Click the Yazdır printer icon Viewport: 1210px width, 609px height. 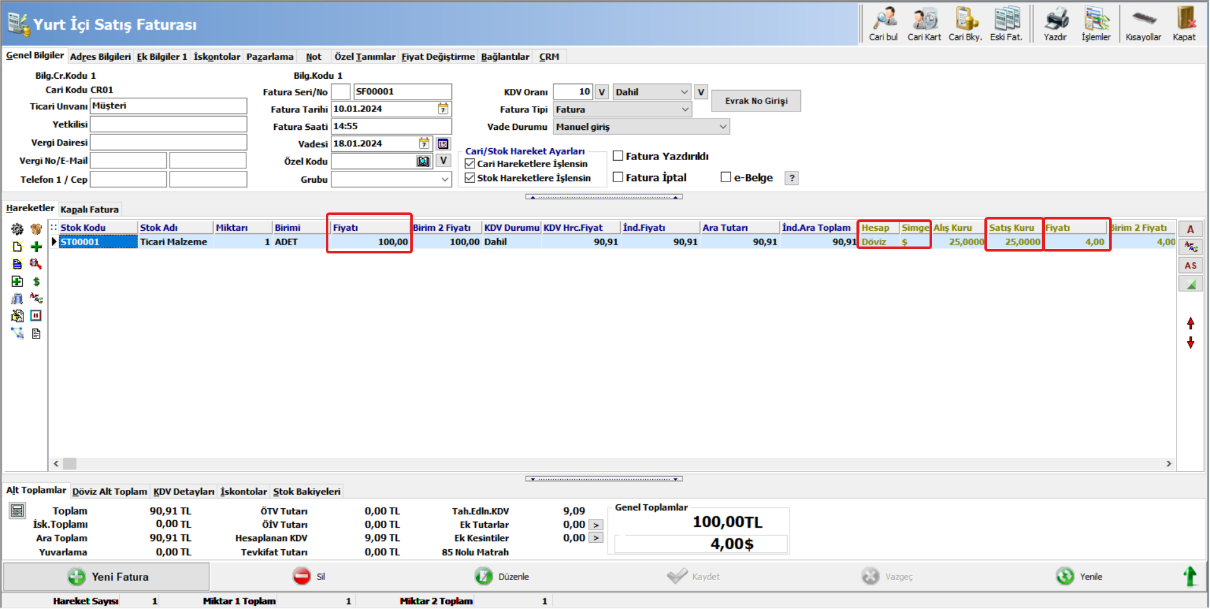[x=1056, y=24]
